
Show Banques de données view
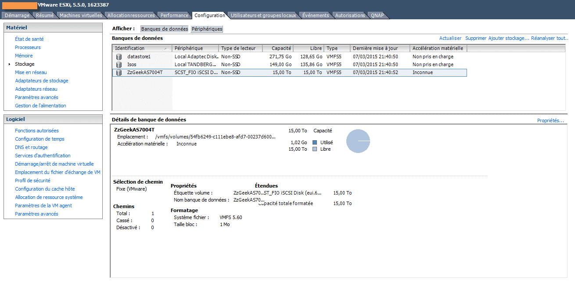164,29
